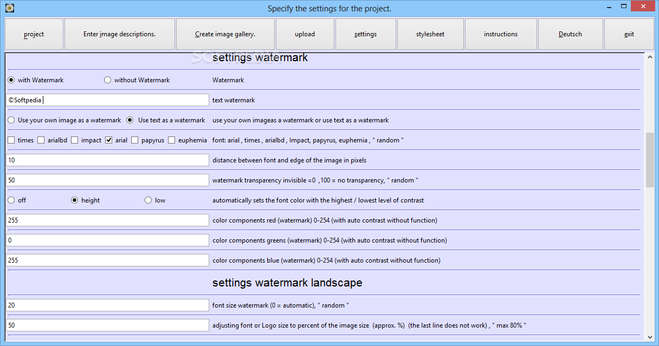
Task: Click the watermark transparency input field
Action: click(107, 180)
